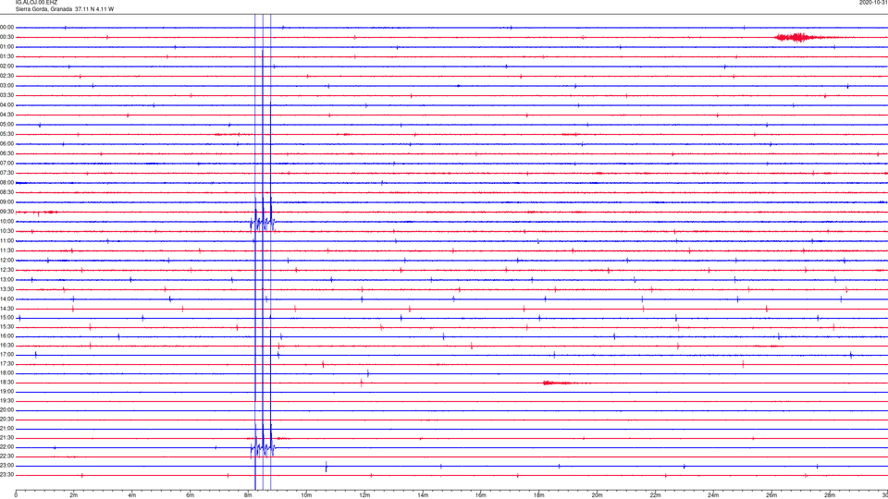Select the 15:00 trace time label
This screenshot has width=888, height=499.
coord(6,317)
